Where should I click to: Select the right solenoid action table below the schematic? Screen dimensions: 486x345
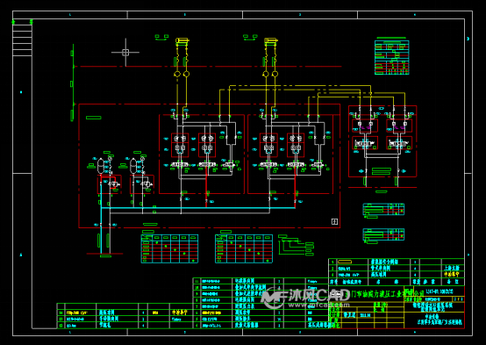244,248
